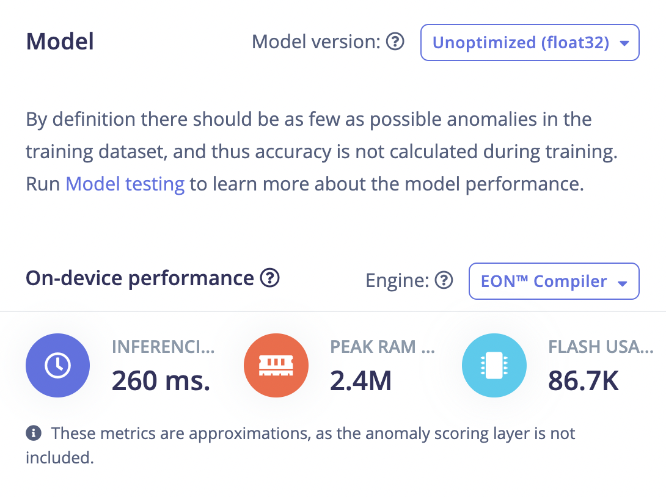Select the 86.7K flash usage value
The height and width of the screenshot is (497, 666).
583,380
